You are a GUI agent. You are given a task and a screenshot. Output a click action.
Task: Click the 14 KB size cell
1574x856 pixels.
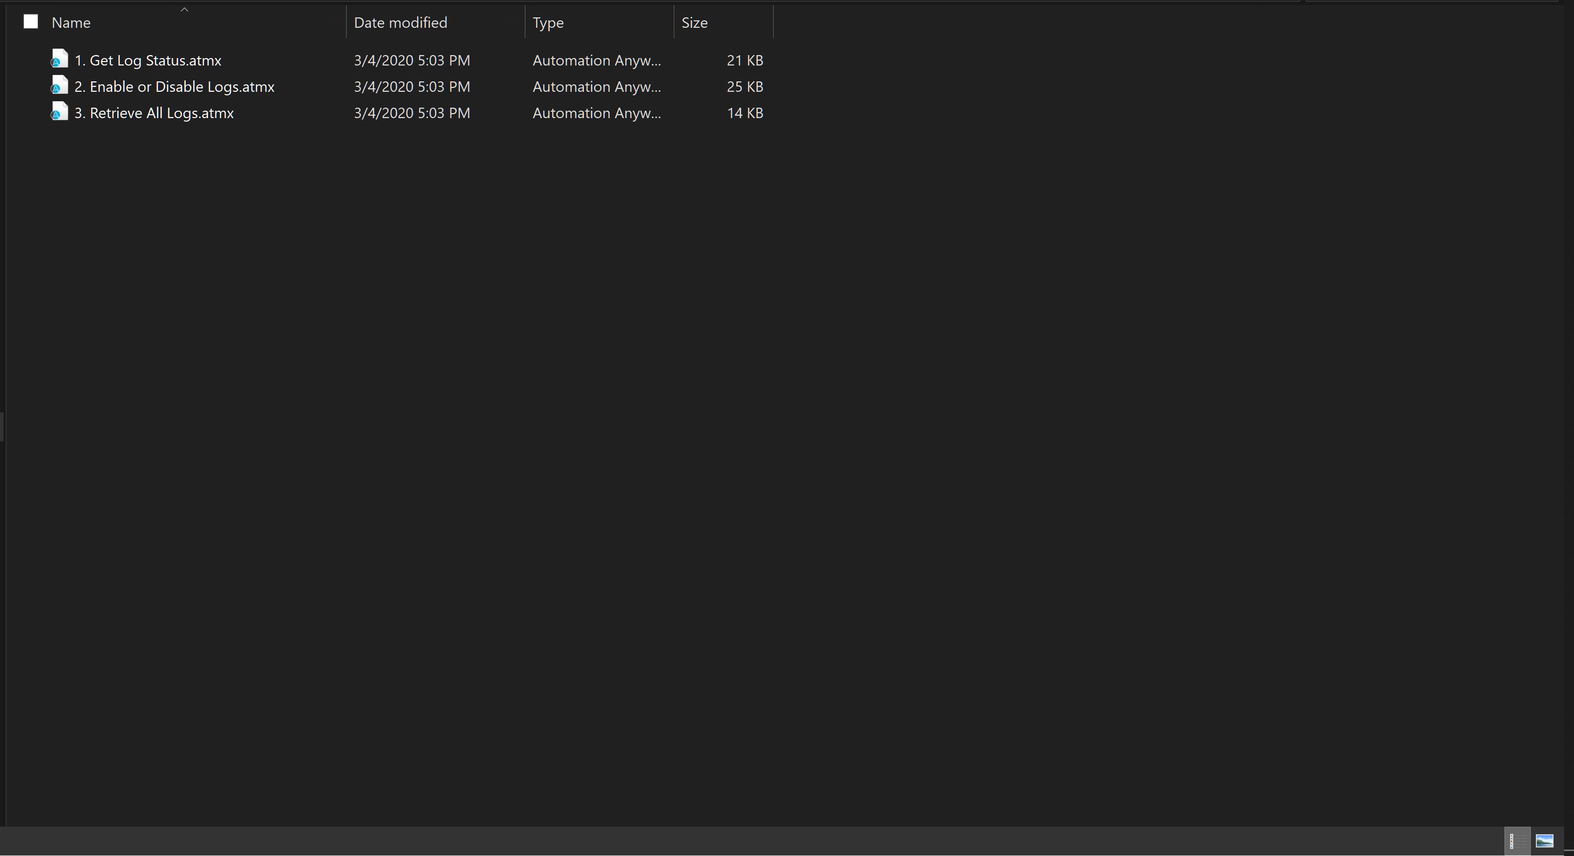(744, 113)
